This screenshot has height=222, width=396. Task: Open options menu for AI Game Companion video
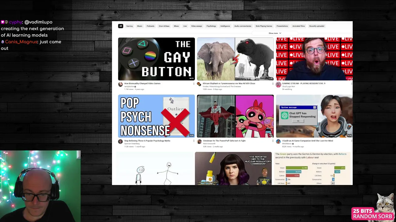tap(351, 141)
